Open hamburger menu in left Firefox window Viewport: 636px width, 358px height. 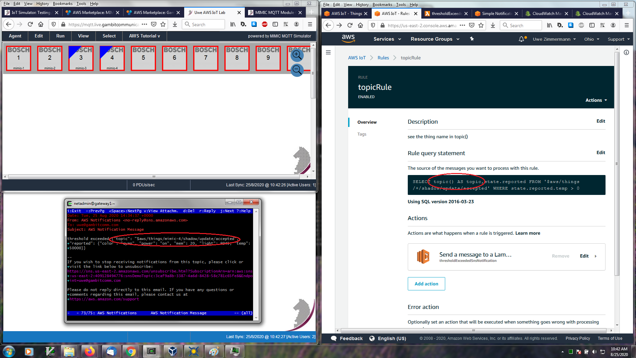coord(310,24)
